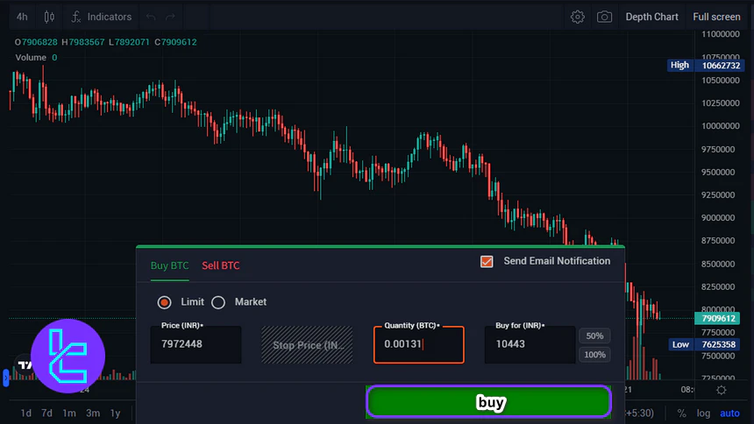Click the current price label 7909612
The width and height of the screenshot is (754, 424).
[x=718, y=318]
